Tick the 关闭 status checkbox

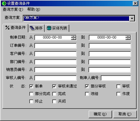click(54, 101)
